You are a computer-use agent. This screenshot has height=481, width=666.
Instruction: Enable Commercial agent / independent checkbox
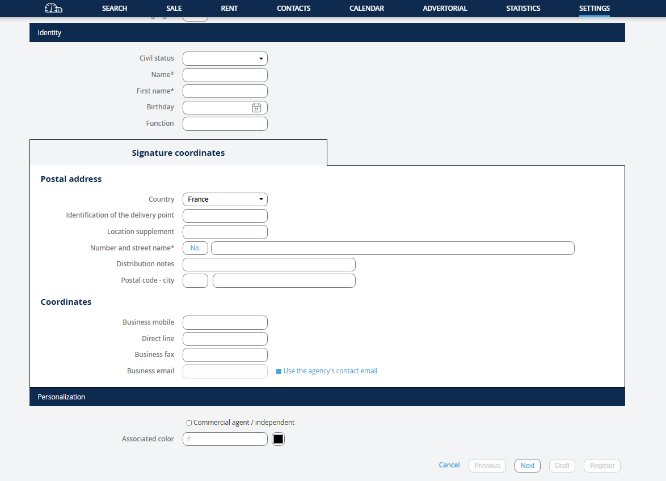(189, 423)
